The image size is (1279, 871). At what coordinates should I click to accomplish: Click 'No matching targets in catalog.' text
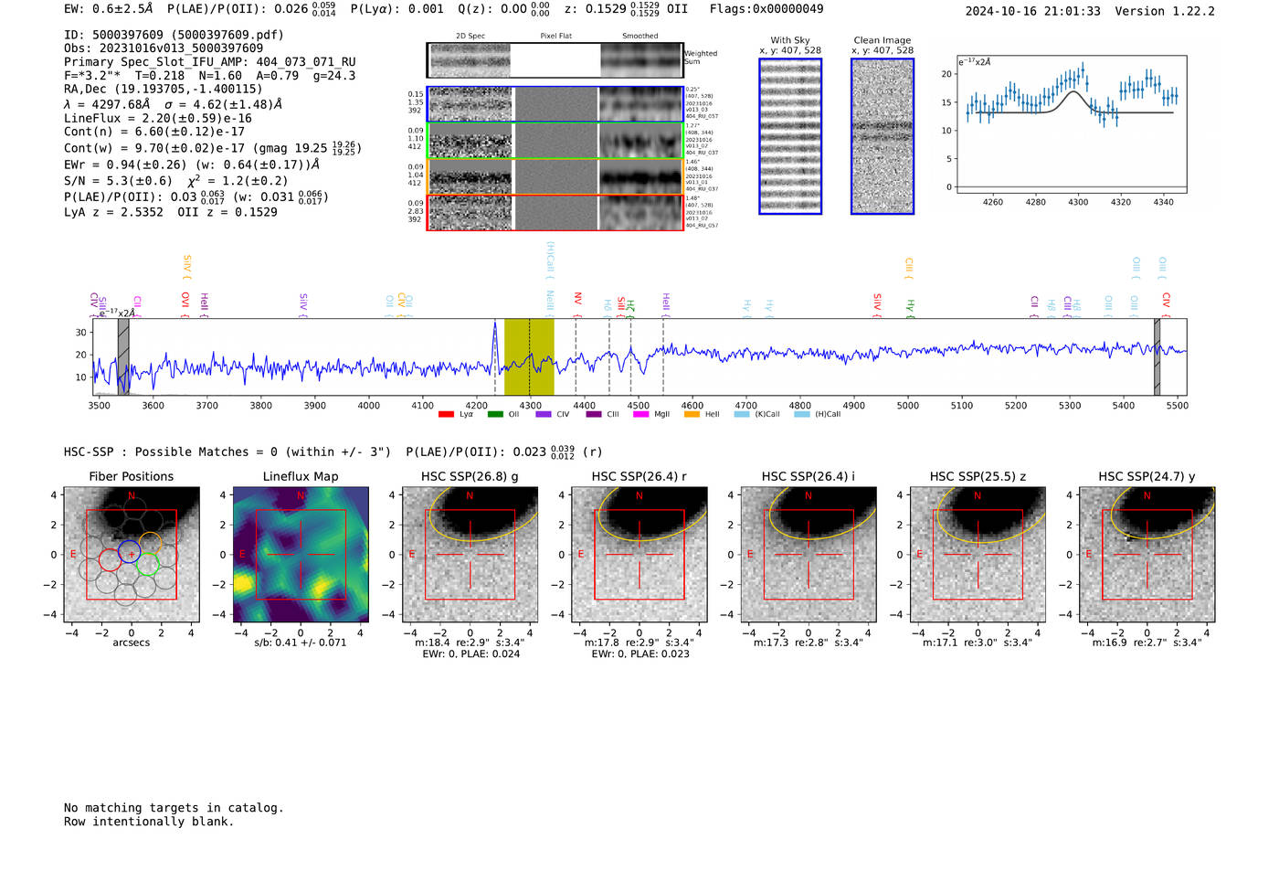(x=174, y=808)
